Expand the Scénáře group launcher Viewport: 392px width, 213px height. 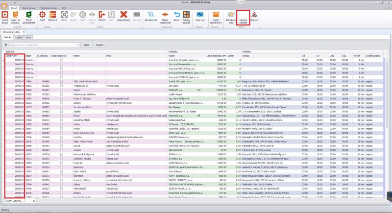(36, 27)
